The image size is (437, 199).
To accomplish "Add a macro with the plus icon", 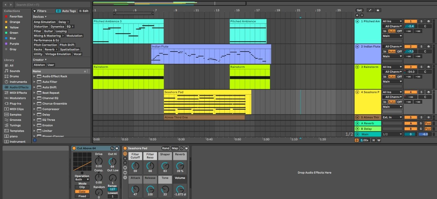I will 125,159.
